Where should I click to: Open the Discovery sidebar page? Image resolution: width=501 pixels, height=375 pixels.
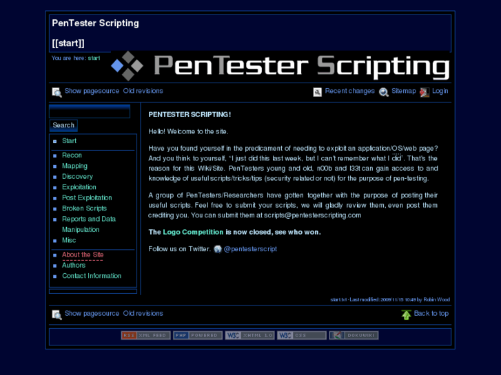coord(77,176)
